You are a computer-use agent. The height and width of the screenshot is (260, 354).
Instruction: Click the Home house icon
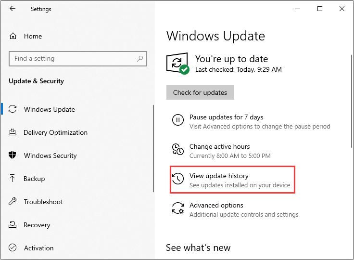pos(13,36)
